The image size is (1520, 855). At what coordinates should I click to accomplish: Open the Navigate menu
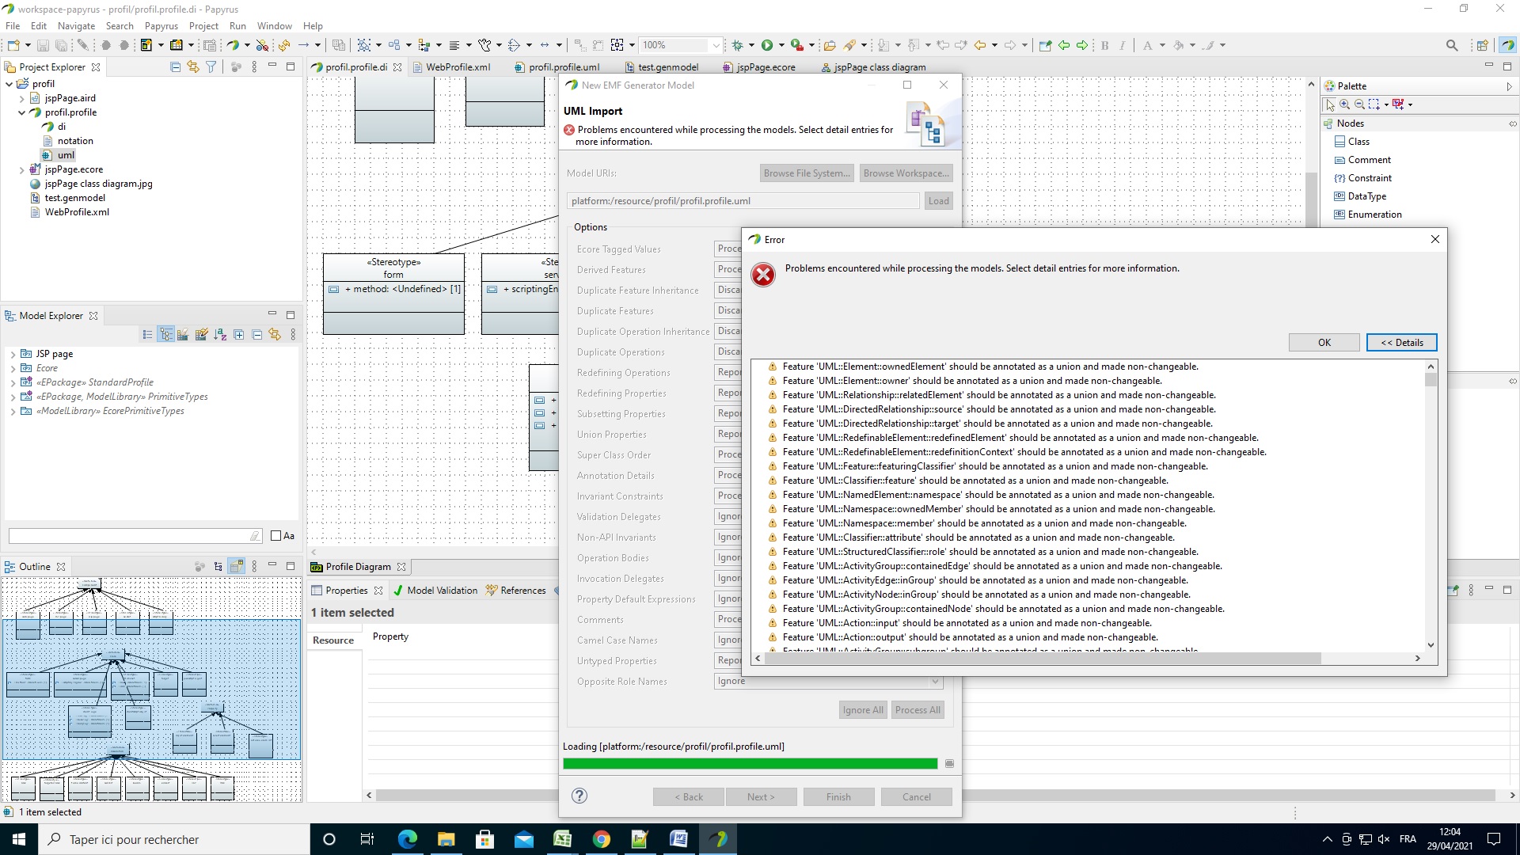click(76, 25)
